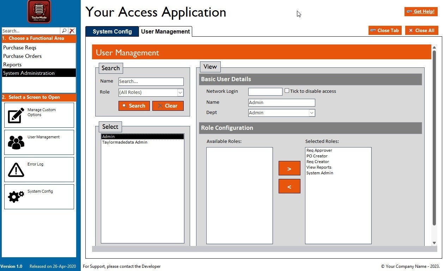Switch to the System Config tab
The image size is (444, 271).
(x=112, y=31)
